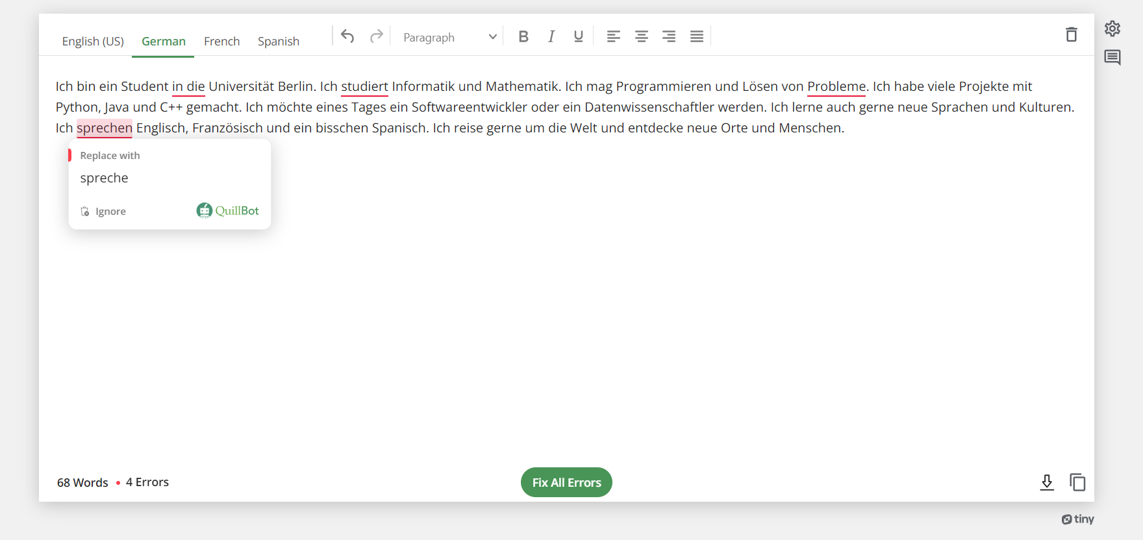Click the underlined error 'in die'

tap(188, 86)
